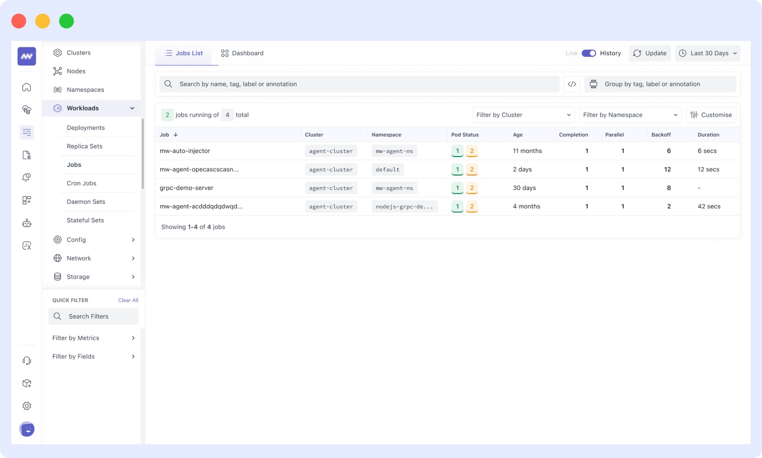Expand the Storage section
Image resolution: width=762 pixels, height=458 pixels.
pos(133,277)
